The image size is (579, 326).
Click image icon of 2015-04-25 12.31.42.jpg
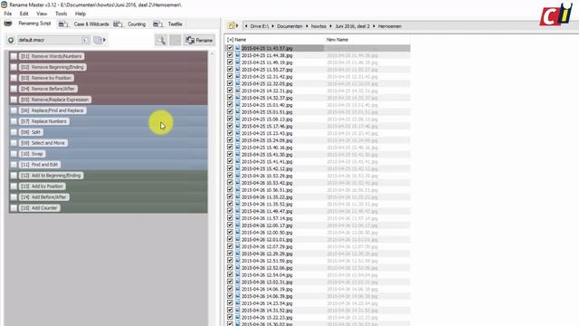click(x=237, y=76)
